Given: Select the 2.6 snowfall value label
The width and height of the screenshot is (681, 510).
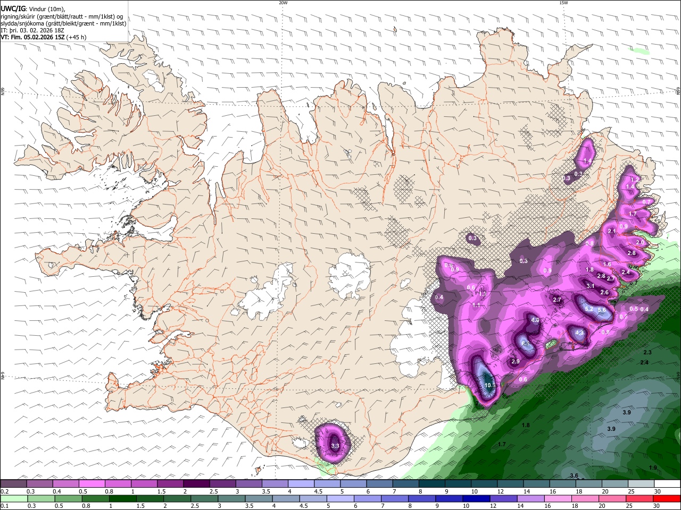Looking at the screenshot, I should coord(604,292).
